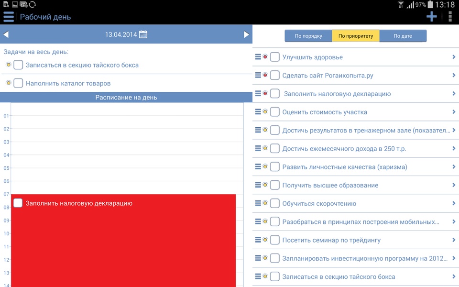Image resolution: width=459 pixels, height=287 pixels.
Task: Expand Посетить семинар по трейдингу chevron
Action: click(454, 240)
